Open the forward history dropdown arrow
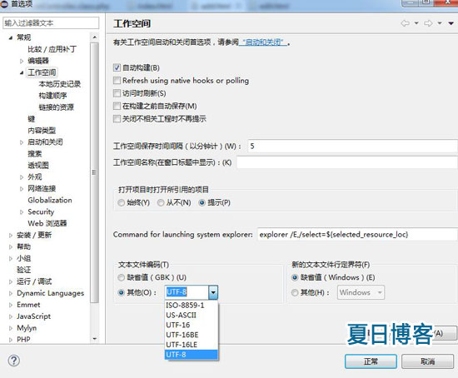Image resolution: width=458 pixels, height=378 pixels. tap(440, 23)
